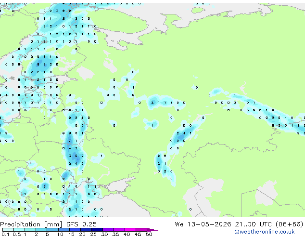
Task: Click the '10' legend scale number
Action: coord(60,234)
